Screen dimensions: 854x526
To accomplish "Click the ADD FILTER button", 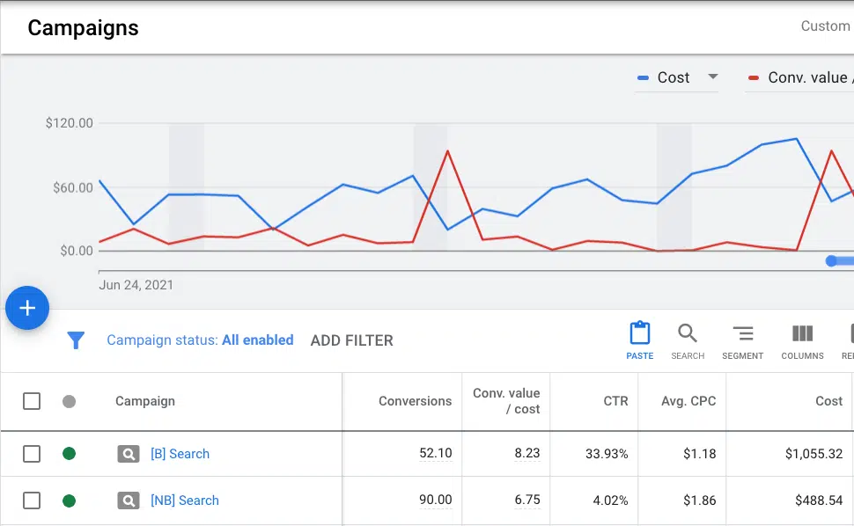I will (352, 340).
